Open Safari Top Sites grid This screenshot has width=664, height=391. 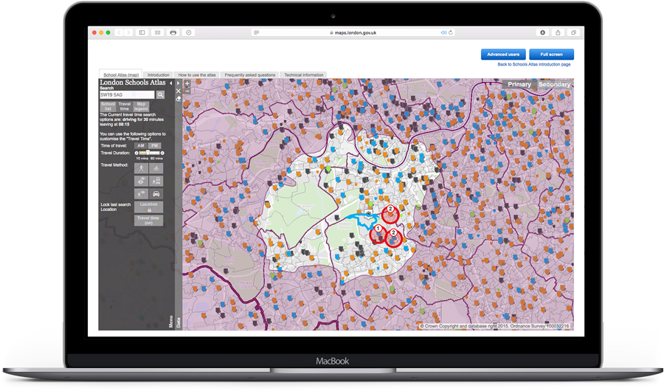pyautogui.click(x=158, y=32)
